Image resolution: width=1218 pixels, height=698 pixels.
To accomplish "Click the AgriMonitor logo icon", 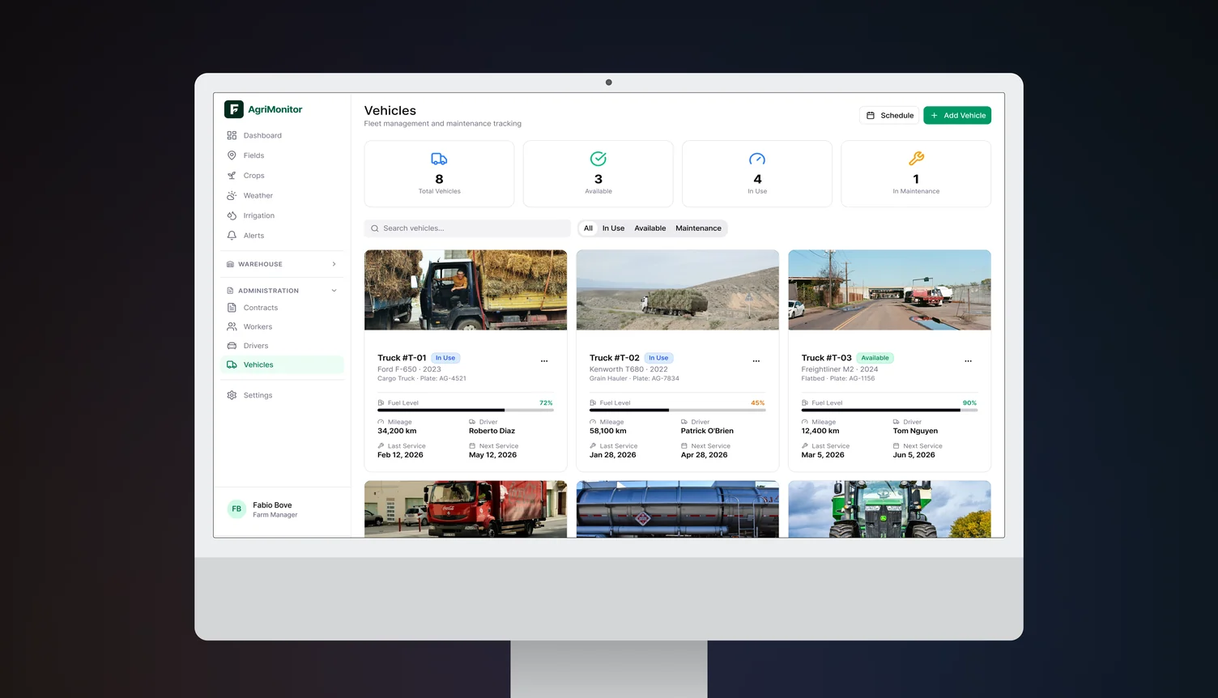I will coord(234,109).
